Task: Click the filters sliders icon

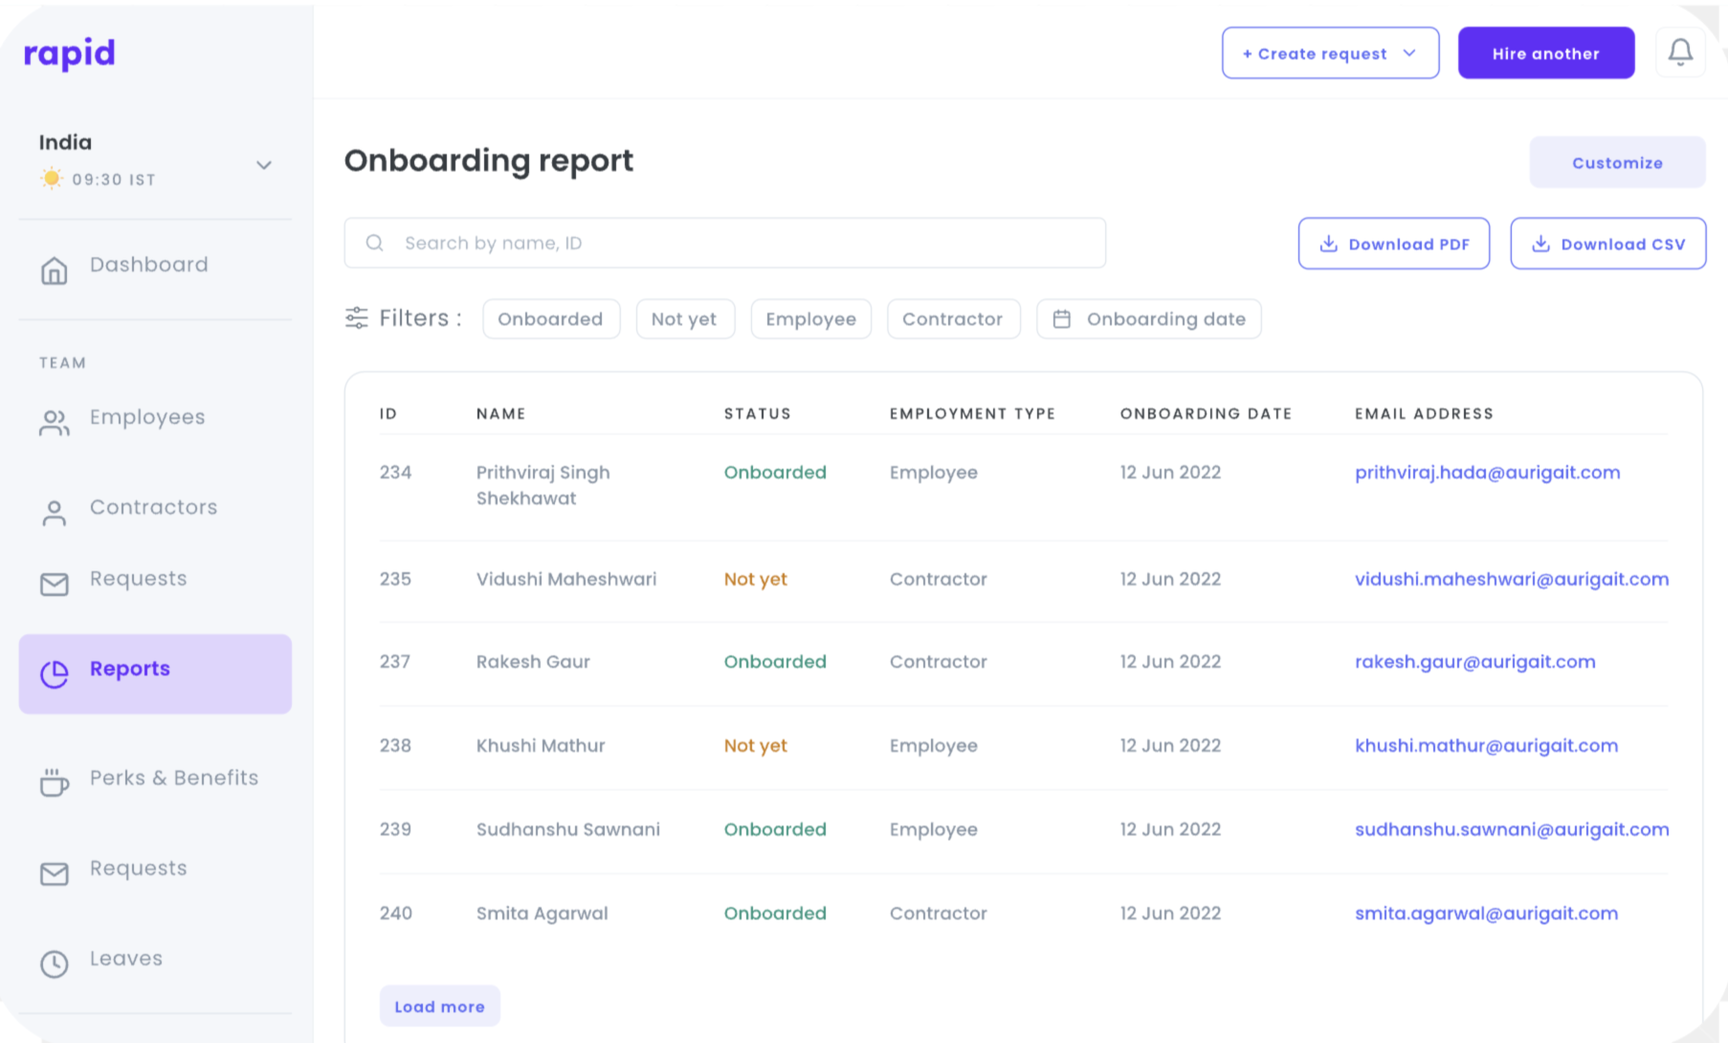Action: 356,319
